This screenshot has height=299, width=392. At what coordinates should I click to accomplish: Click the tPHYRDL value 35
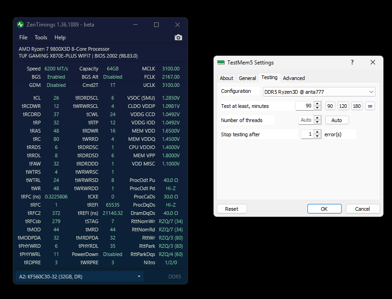click(x=113, y=246)
